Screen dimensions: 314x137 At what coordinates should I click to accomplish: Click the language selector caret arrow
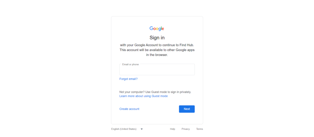[142, 129]
